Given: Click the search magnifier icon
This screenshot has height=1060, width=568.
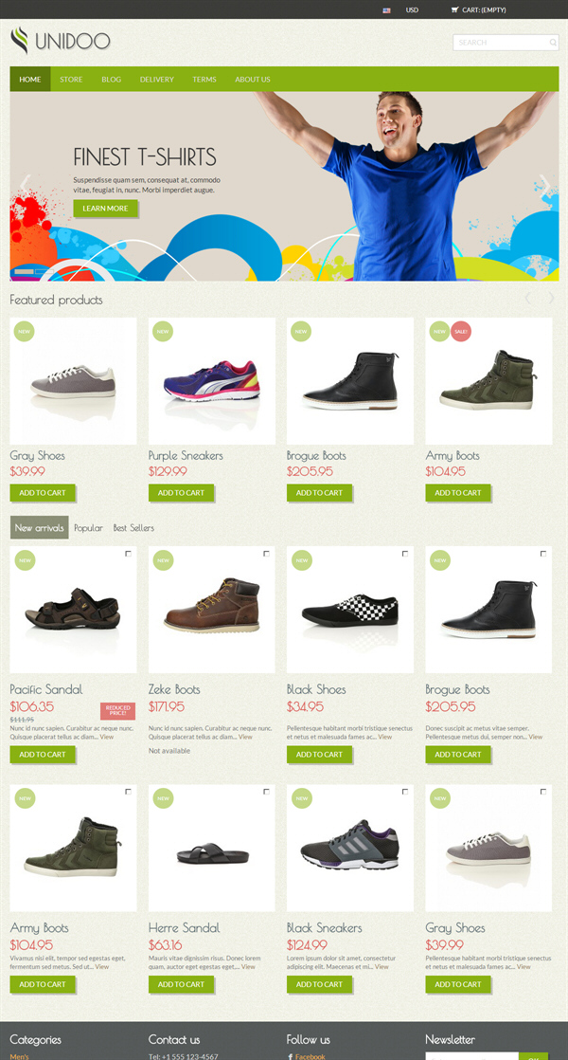Looking at the screenshot, I should click(x=553, y=43).
